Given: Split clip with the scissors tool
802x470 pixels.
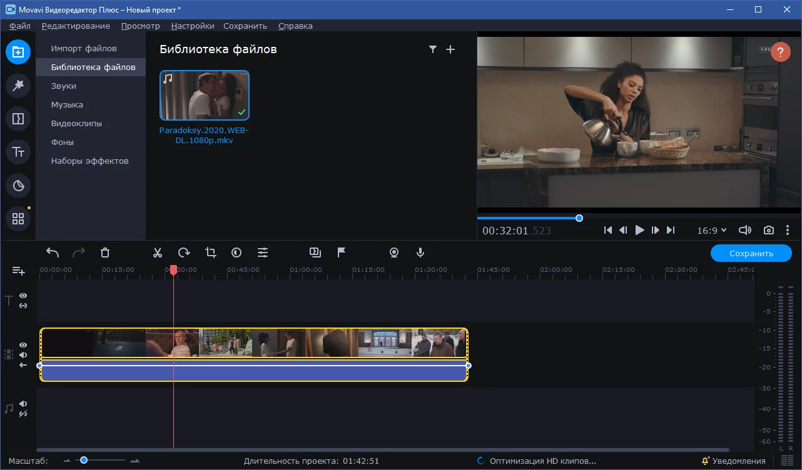Looking at the screenshot, I should pyautogui.click(x=158, y=252).
